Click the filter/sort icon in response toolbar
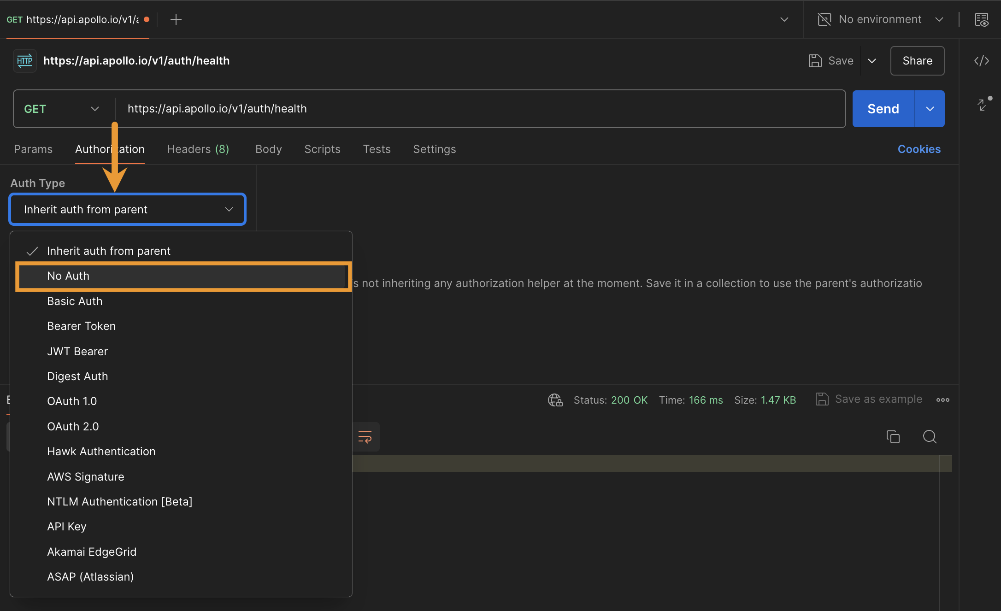The height and width of the screenshot is (611, 1001). pyautogui.click(x=365, y=437)
